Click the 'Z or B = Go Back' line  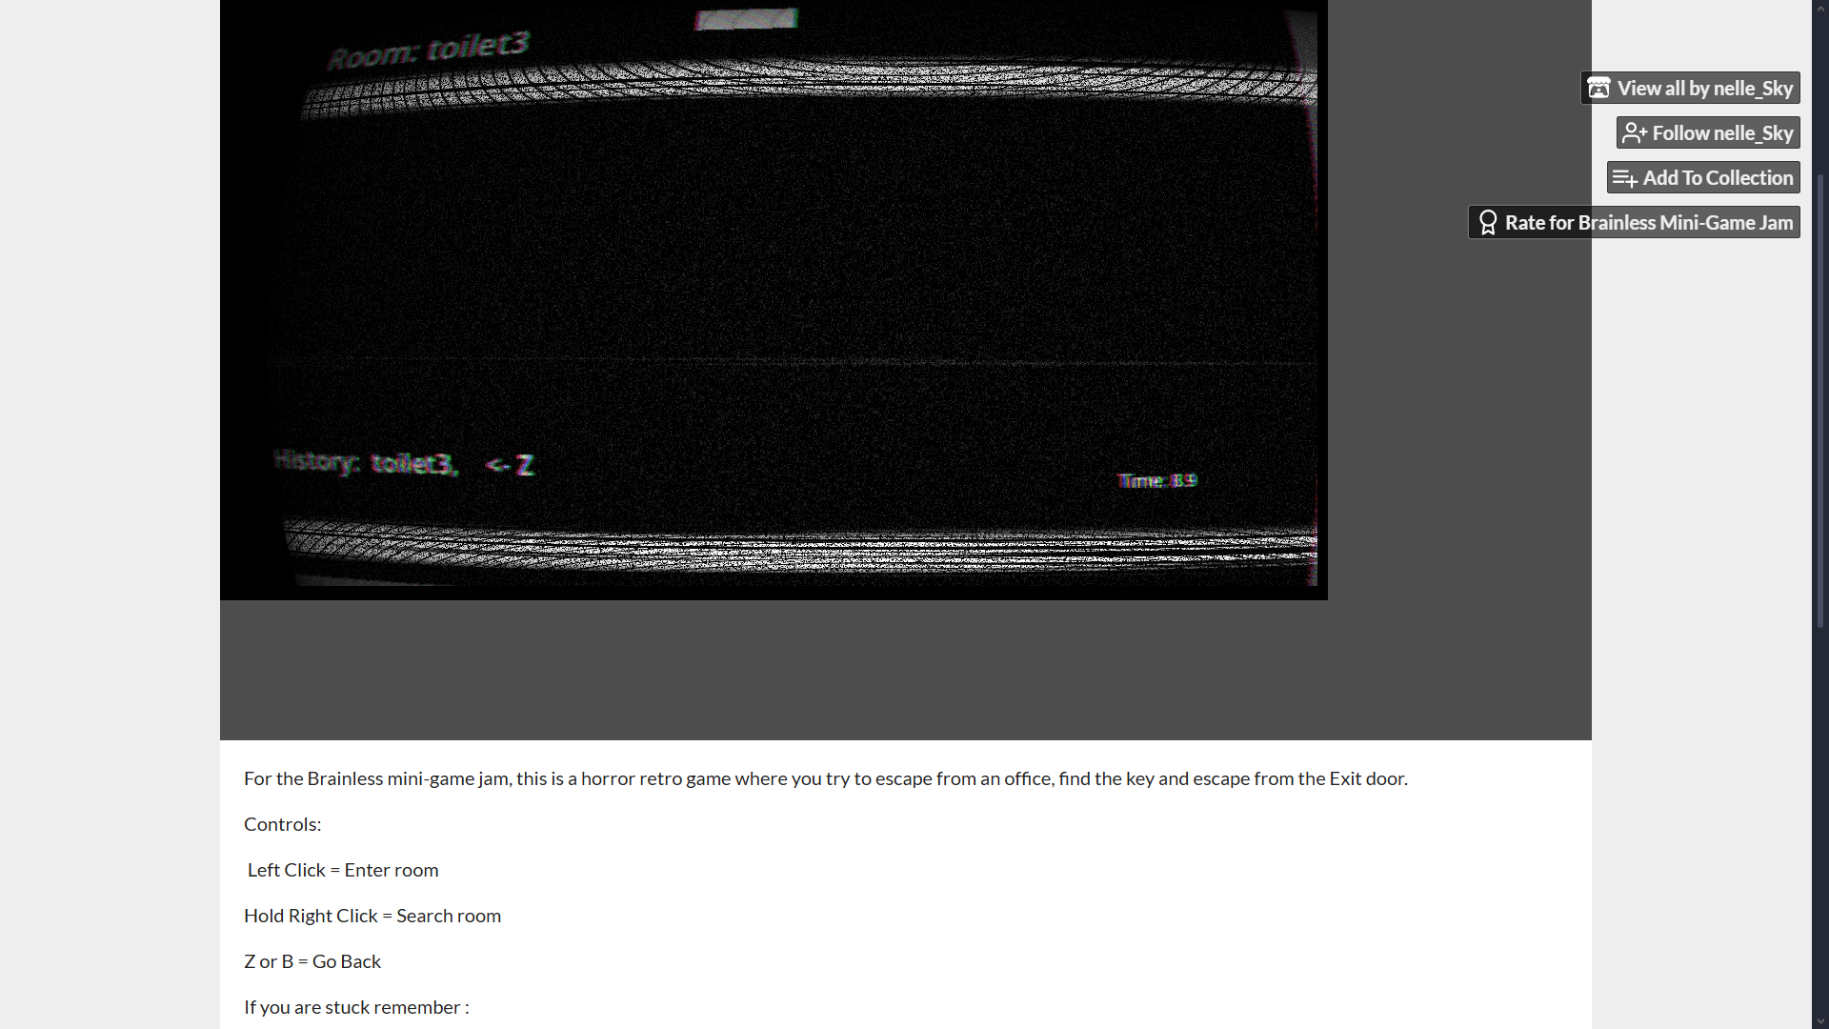tap(312, 961)
